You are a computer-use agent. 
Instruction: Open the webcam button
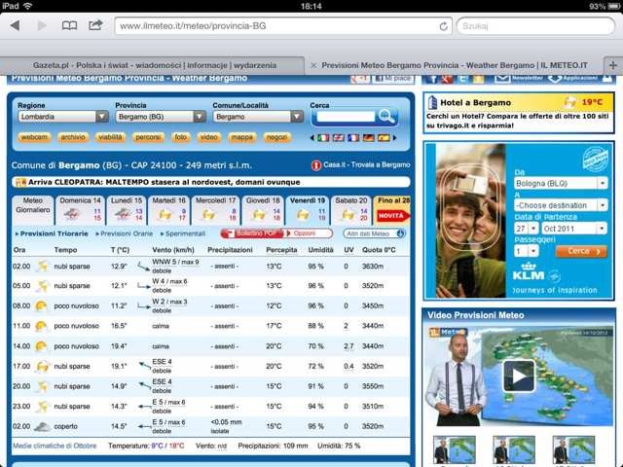(x=34, y=137)
